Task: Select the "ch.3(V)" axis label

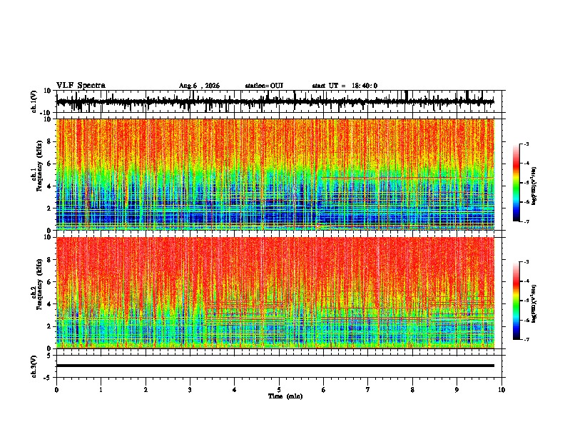Action: 34,366
